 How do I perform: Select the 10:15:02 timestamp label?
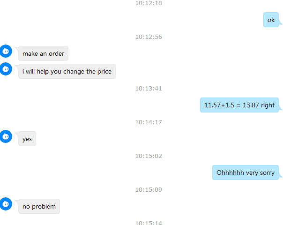pyautogui.click(x=149, y=156)
